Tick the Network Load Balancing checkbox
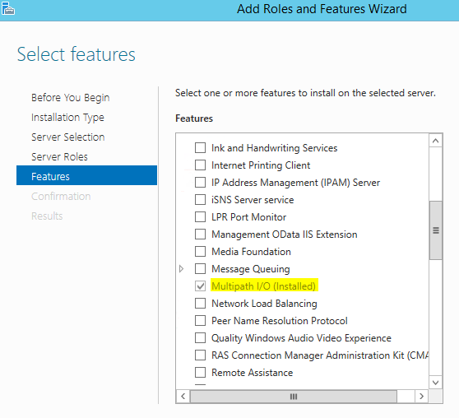 (200, 303)
